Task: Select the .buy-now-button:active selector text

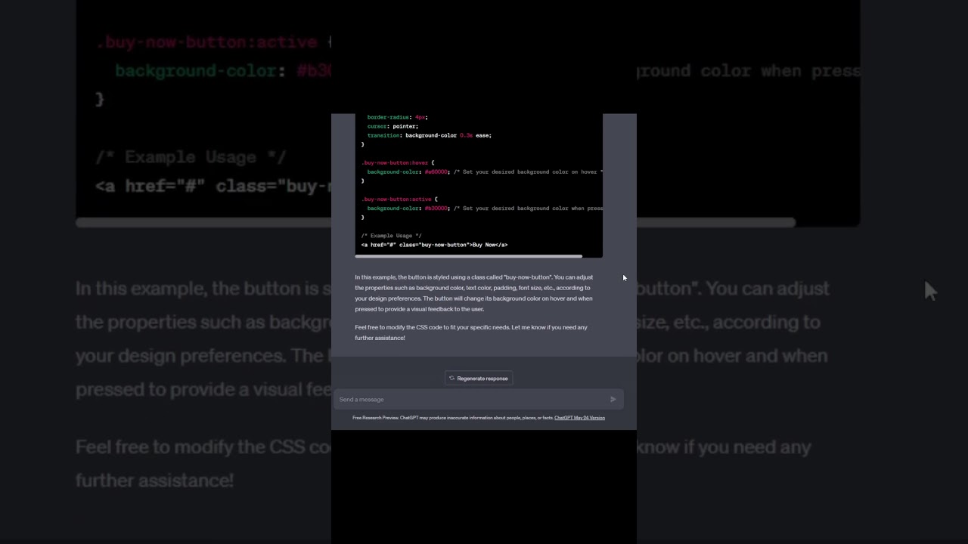Action: point(396,199)
